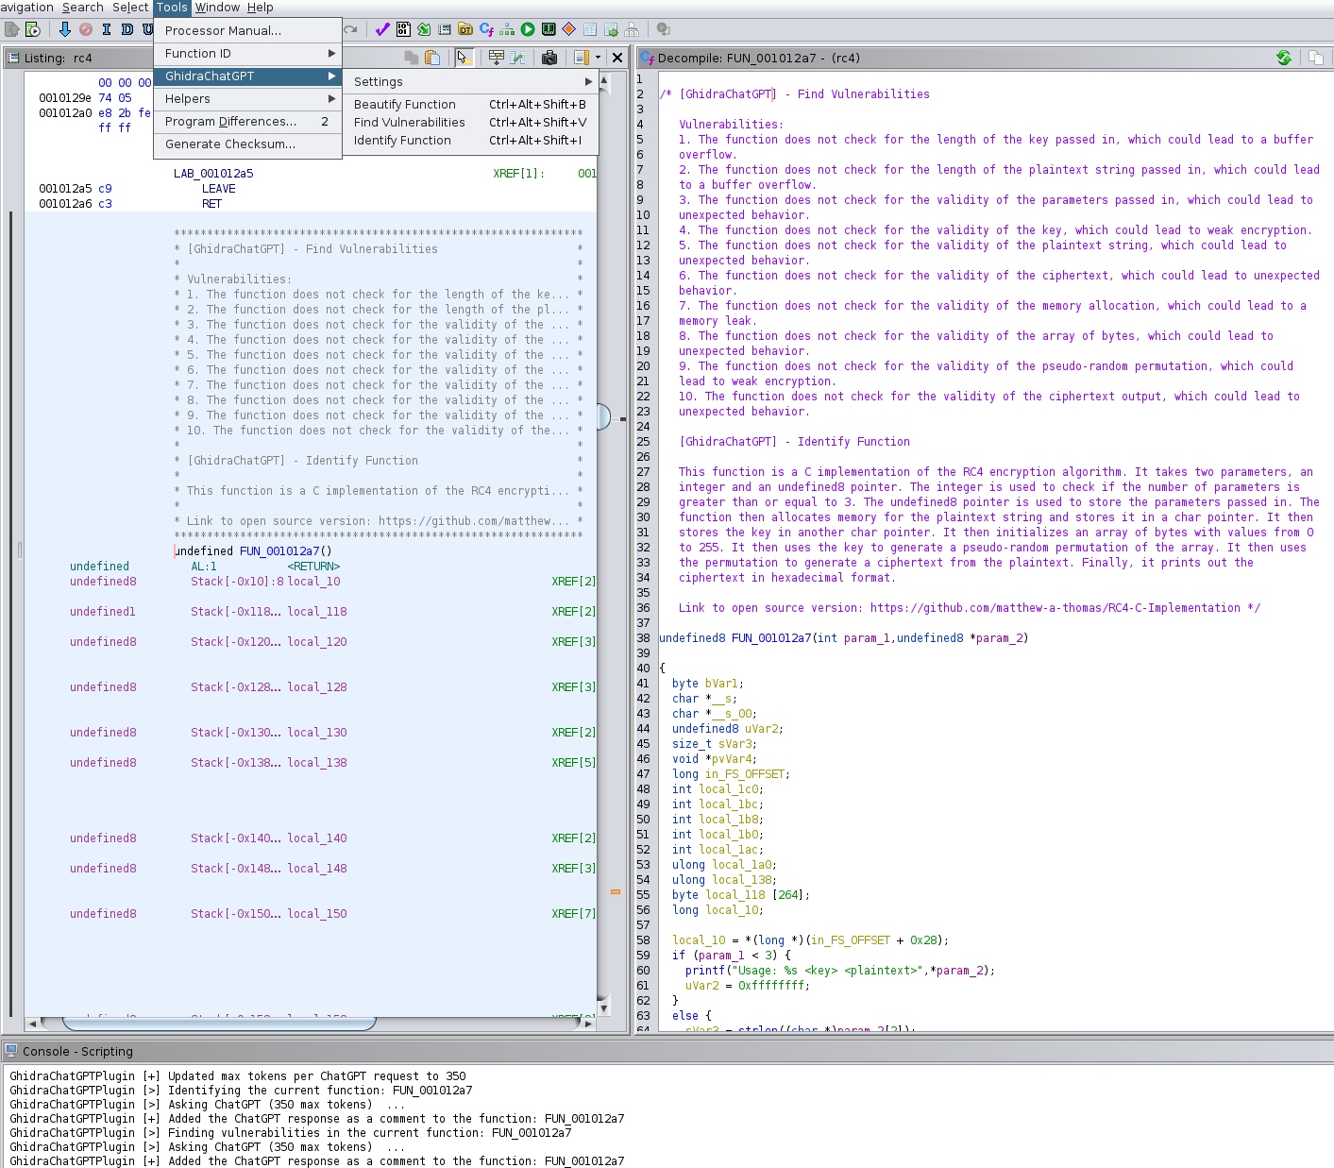Open the Data Type Manager toolbar icon
Screen dimensions: 1334x1168
(465, 29)
